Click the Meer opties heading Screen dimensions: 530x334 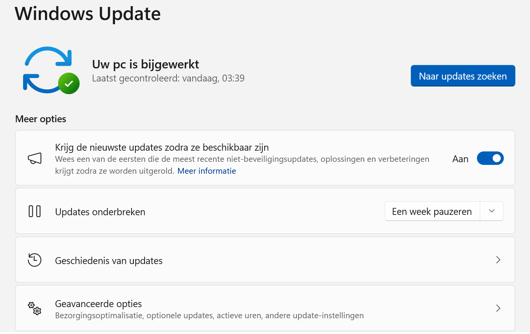[x=40, y=119]
